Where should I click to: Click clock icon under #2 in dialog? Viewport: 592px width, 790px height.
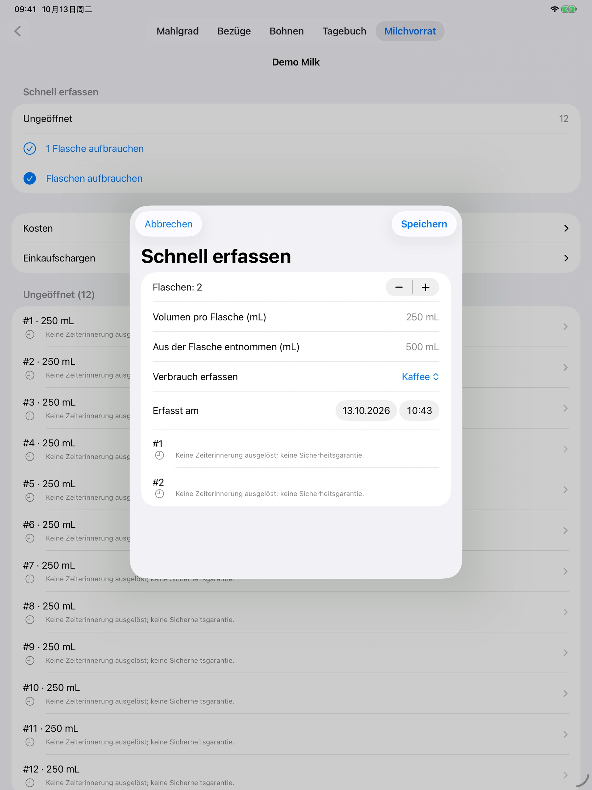[160, 493]
